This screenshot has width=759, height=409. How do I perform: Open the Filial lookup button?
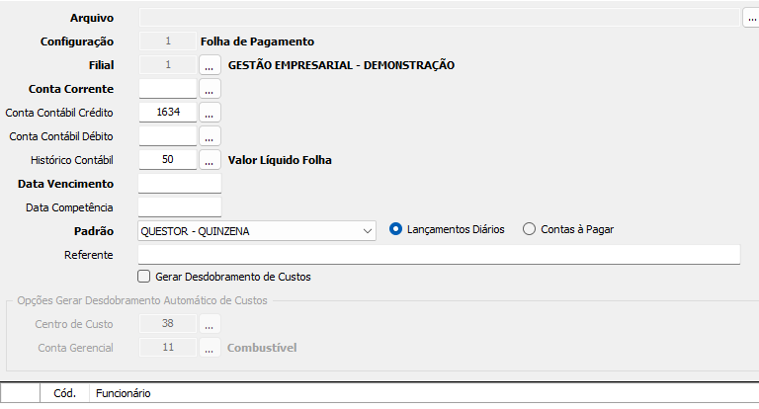click(x=210, y=65)
